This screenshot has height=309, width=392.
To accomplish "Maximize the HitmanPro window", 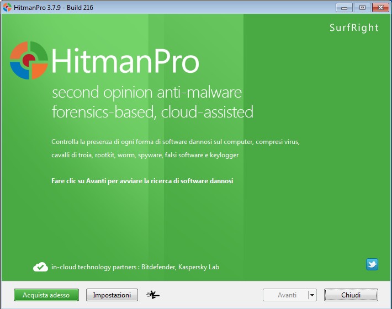I will 362,8.
